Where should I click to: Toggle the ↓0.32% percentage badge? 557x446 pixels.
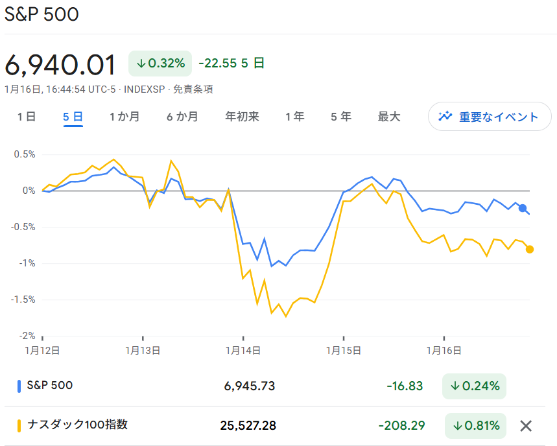pyautogui.click(x=160, y=64)
